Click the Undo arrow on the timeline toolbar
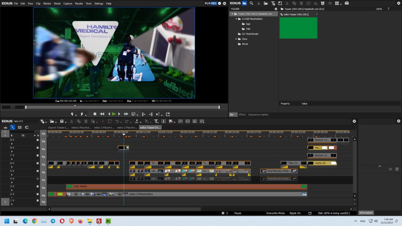Viewport: 402px width, 226px height. point(117,121)
